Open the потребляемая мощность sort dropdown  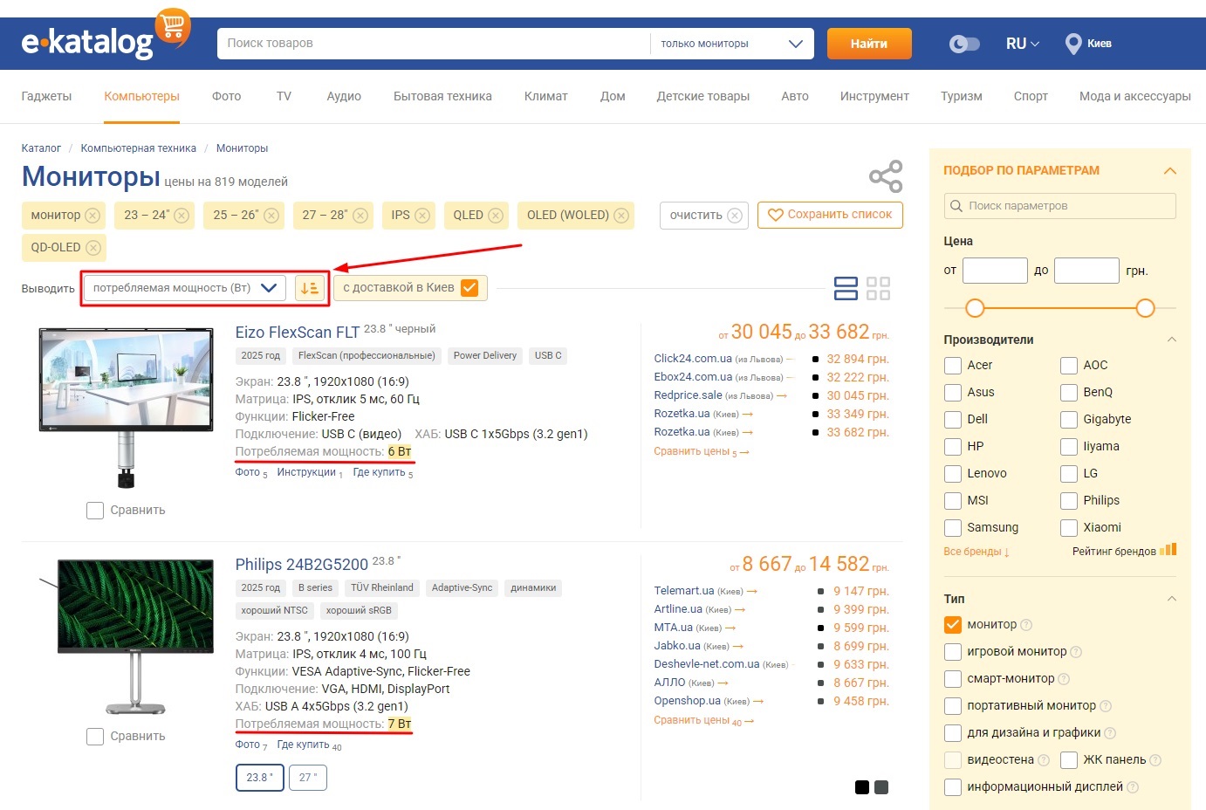pos(184,288)
